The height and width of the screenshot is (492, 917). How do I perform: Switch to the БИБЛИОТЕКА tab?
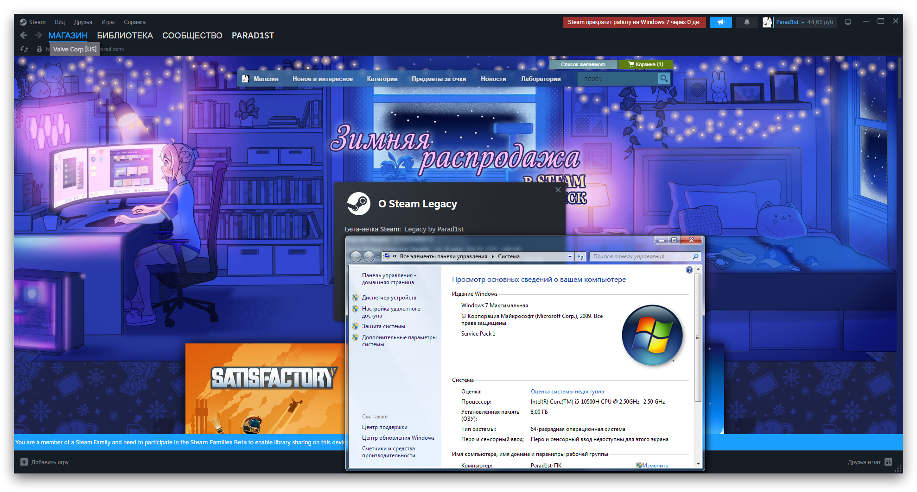(125, 35)
